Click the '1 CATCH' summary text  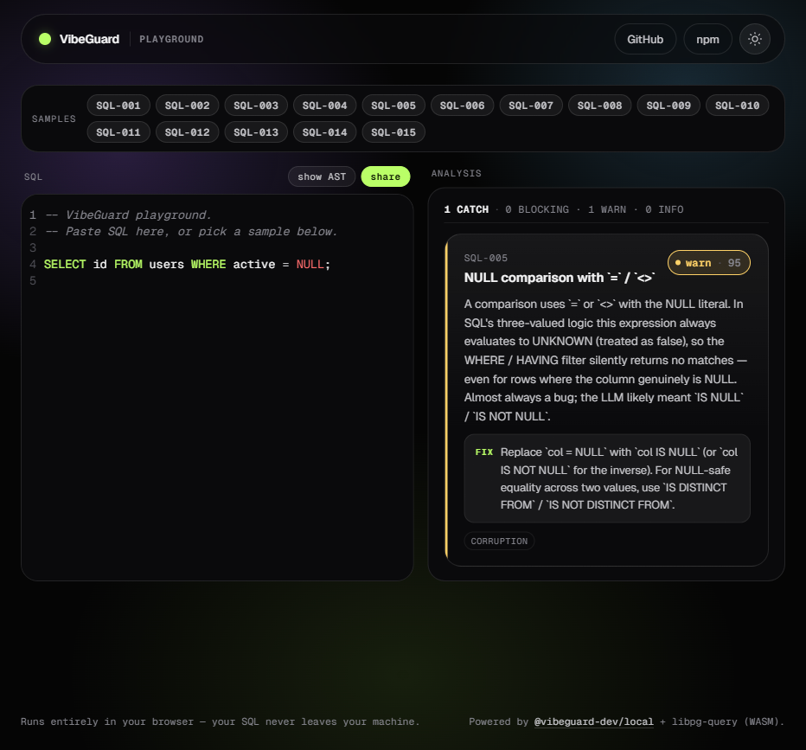[466, 209]
